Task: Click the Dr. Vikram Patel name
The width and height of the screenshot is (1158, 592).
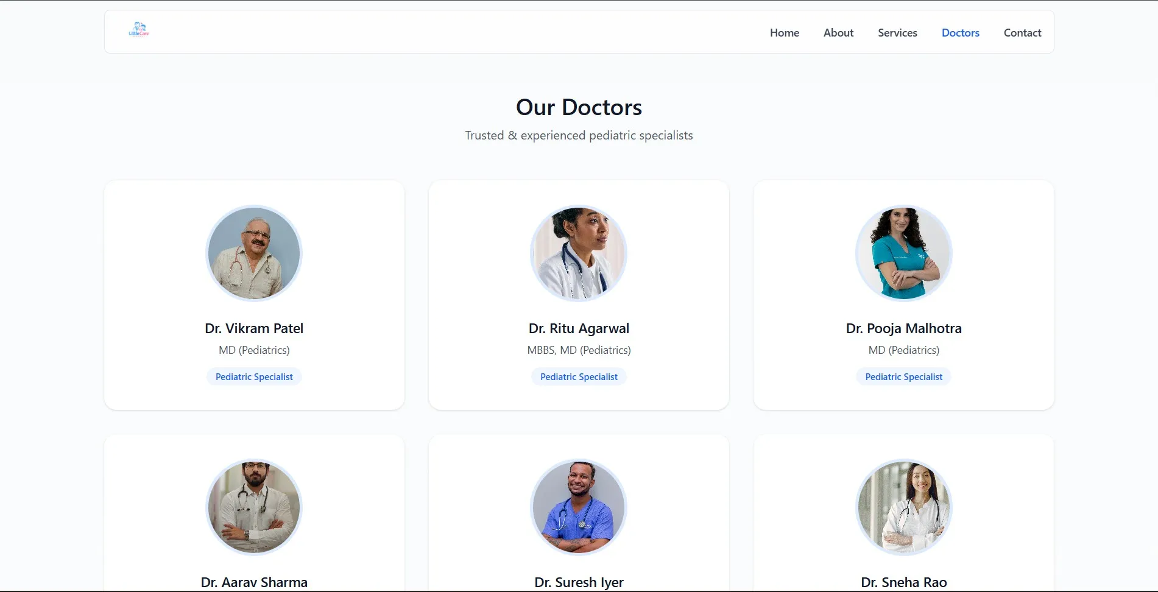Action: [254, 328]
